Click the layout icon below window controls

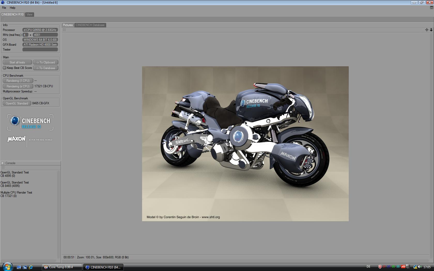coord(431,8)
